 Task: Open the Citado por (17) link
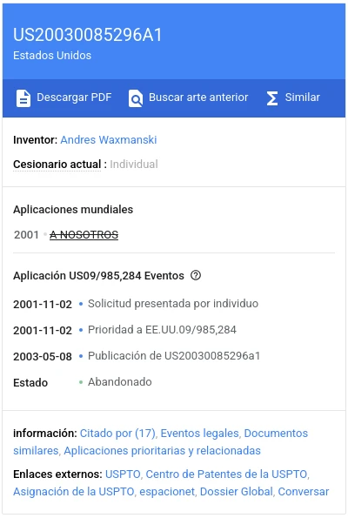click(x=117, y=433)
